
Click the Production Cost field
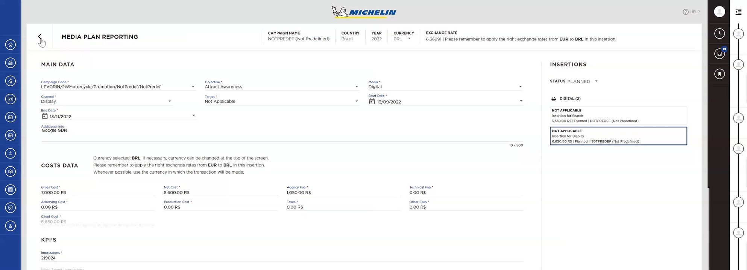coord(220,205)
